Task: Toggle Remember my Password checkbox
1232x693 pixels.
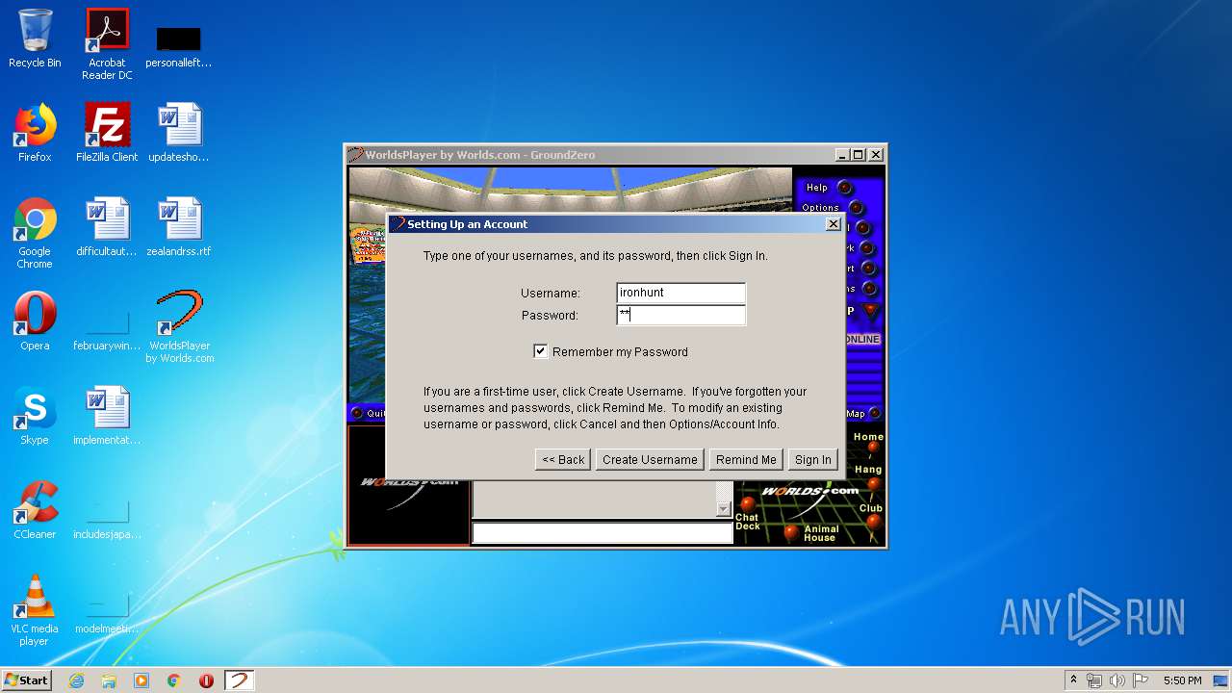Action: pyautogui.click(x=541, y=351)
